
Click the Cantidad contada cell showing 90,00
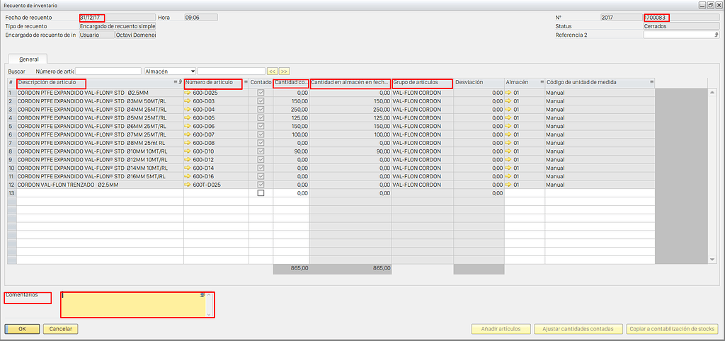[291, 151]
